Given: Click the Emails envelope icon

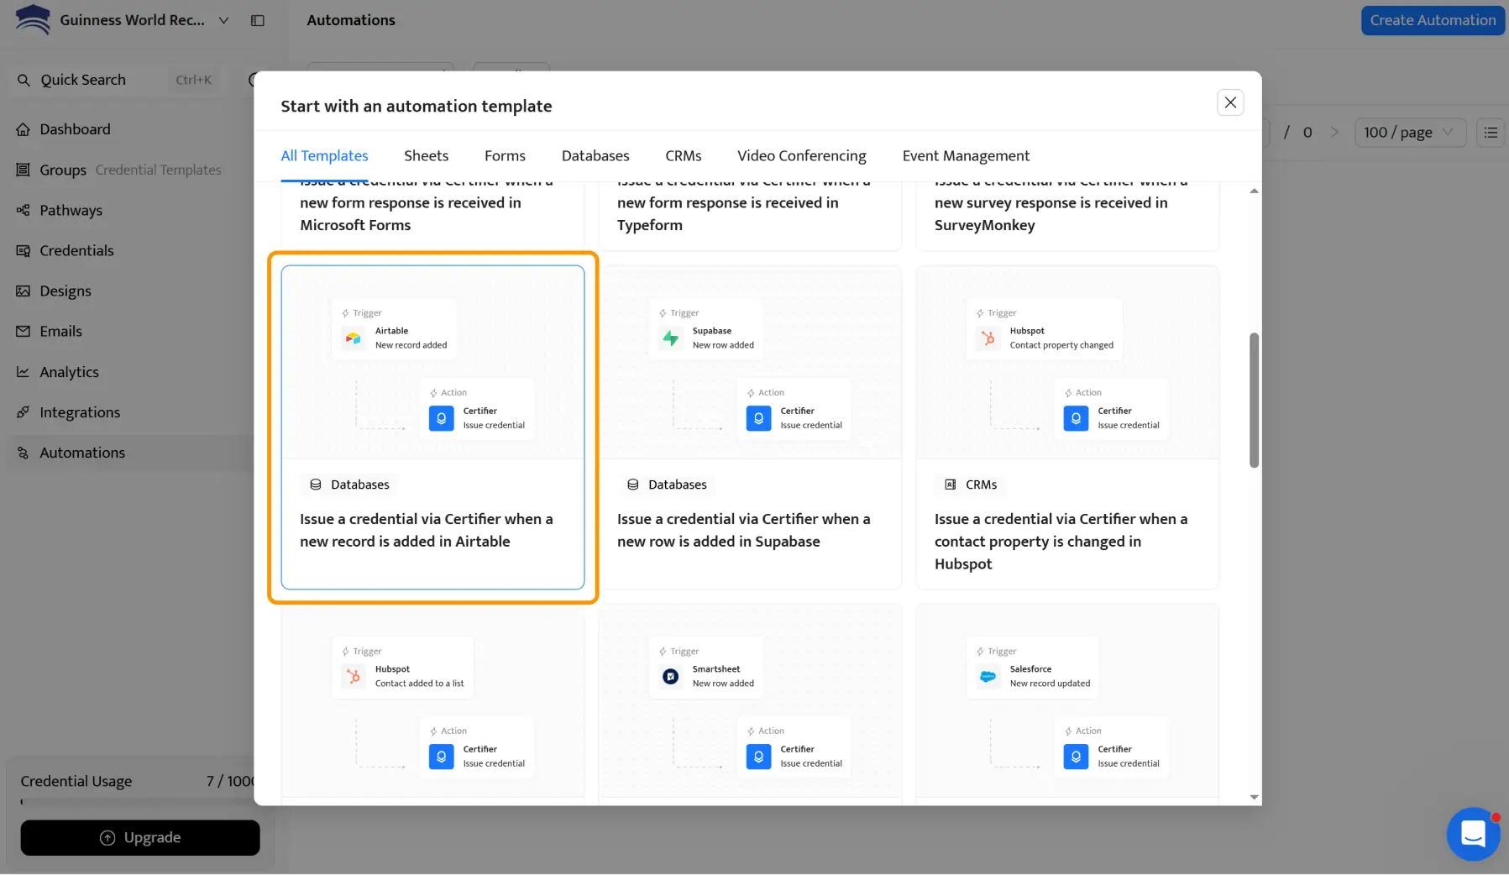Looking at the screenshot, I should click(x=23, y=331).
